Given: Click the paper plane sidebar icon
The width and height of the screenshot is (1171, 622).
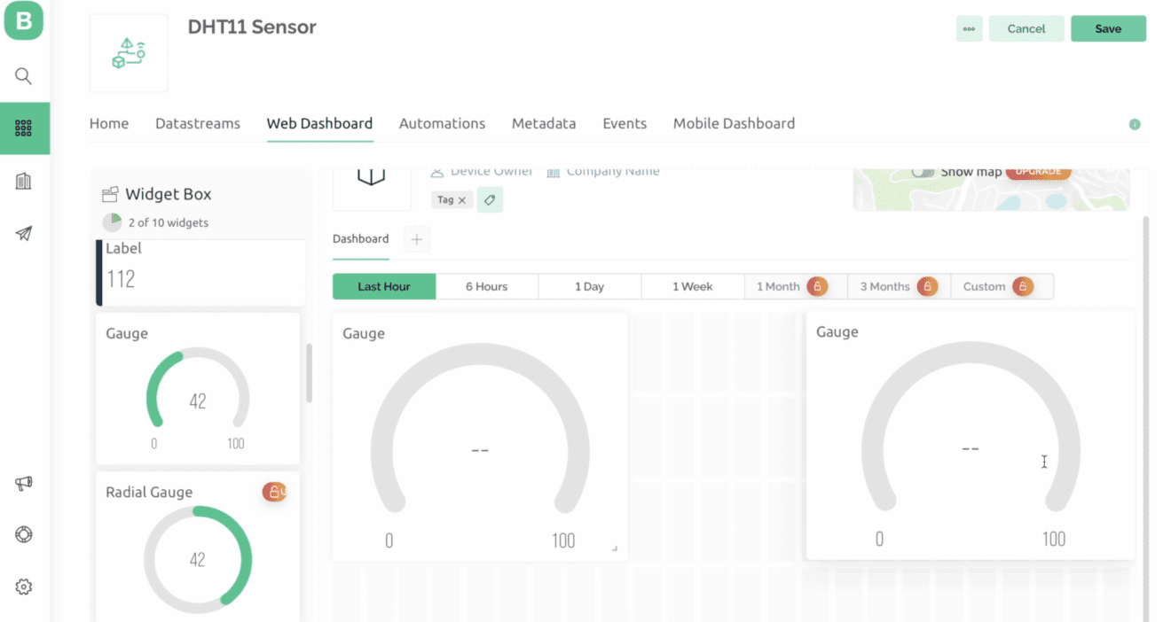Looking at the screenshot, I should (24, 233).
